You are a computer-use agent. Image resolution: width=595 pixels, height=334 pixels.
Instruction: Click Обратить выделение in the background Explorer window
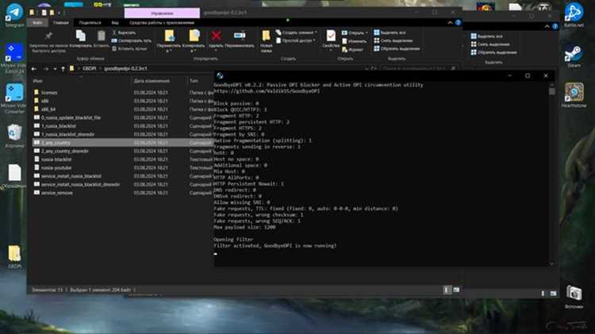(493, 52)
